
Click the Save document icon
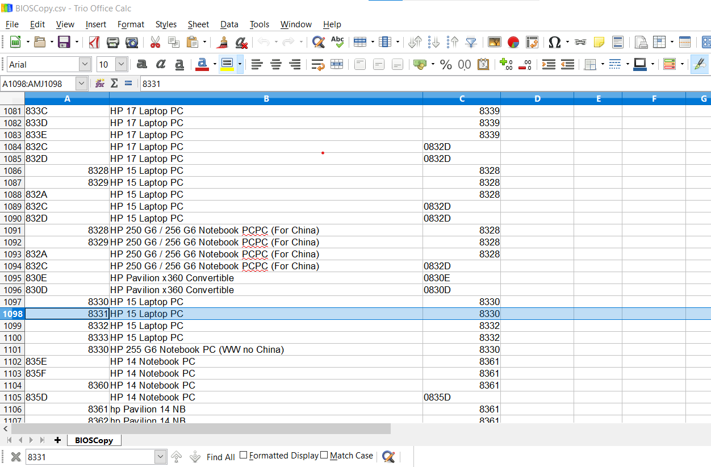pos(64,42)
